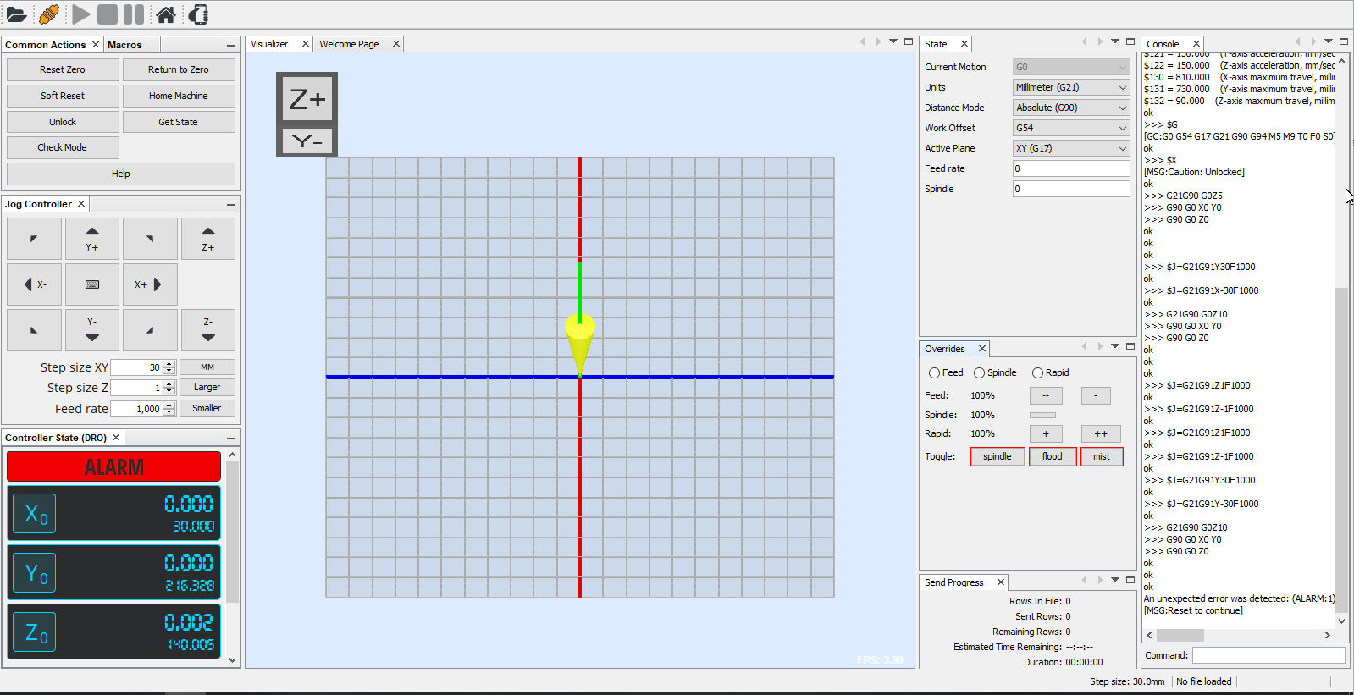The image size is (1354, 695).
Task: Open document list arrow in Visualizer tab bar
Action: (x=893, y=41)
